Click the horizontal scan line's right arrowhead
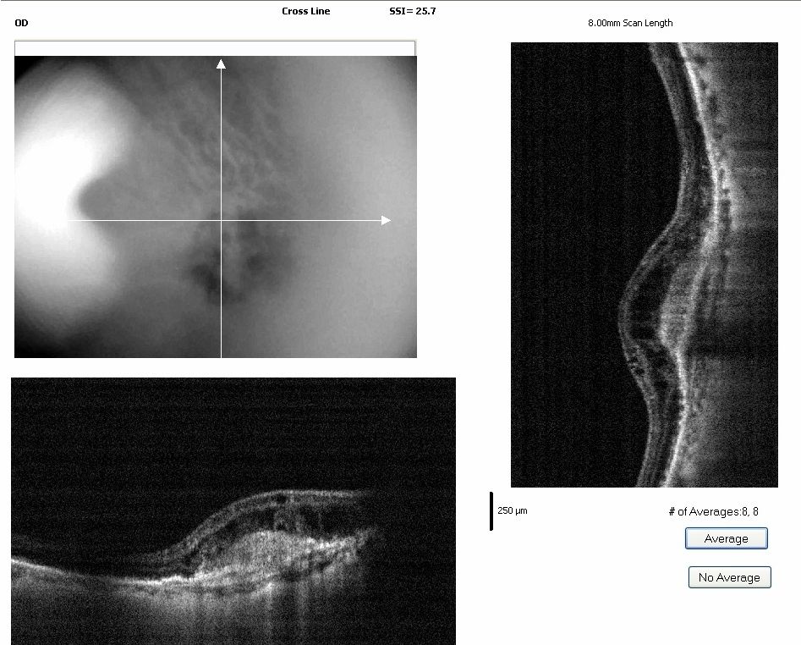This screenshot has width=801, height=645. [x=386, y=220]
